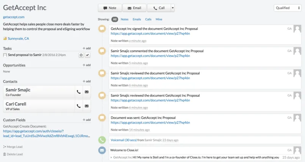Mark Send proposal to Samir task complete
This screenshot has height=162, width=305.
(x=88, y=55)
